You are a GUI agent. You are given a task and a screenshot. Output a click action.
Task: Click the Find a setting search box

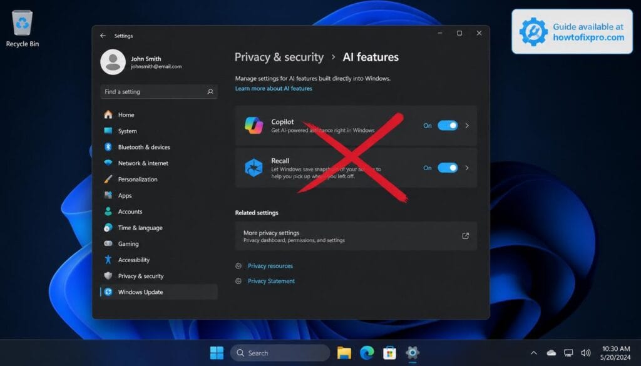[x=158, y=91]
